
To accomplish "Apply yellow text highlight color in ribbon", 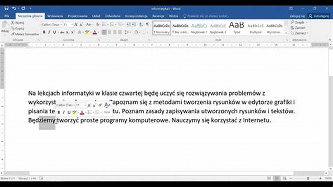I will (x=87, y=32).
